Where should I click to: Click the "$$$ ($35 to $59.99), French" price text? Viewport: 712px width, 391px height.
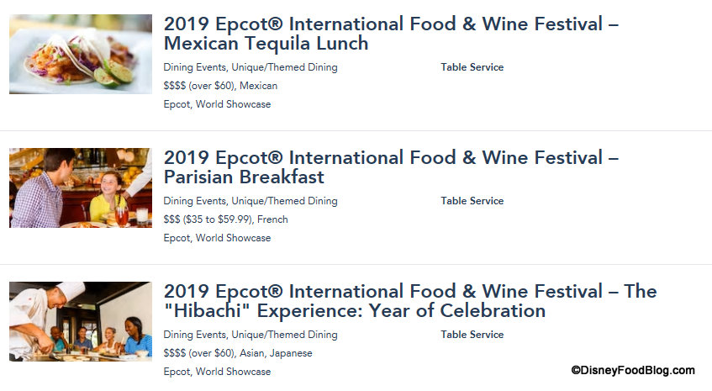point(225,219)
